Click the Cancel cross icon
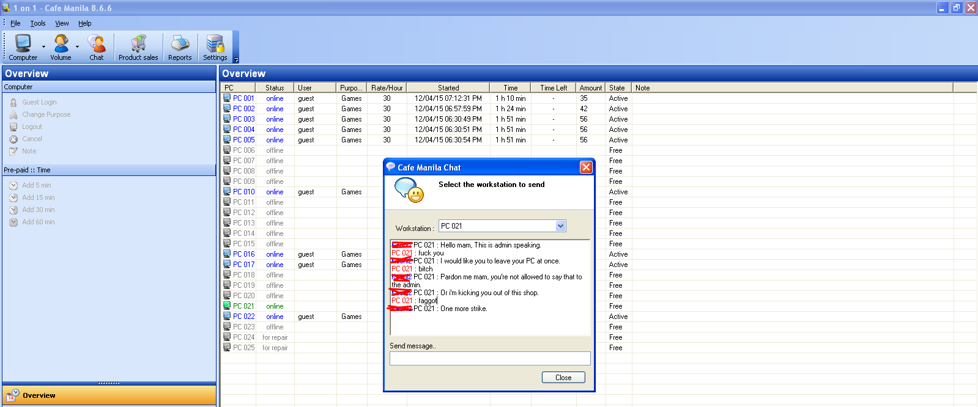 tap(13, 139)
